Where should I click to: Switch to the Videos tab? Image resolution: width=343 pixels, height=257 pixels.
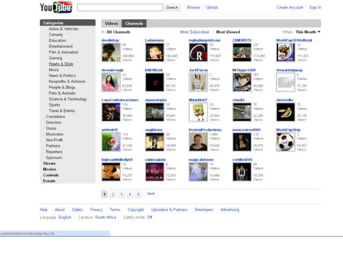(x=111, y=24)
